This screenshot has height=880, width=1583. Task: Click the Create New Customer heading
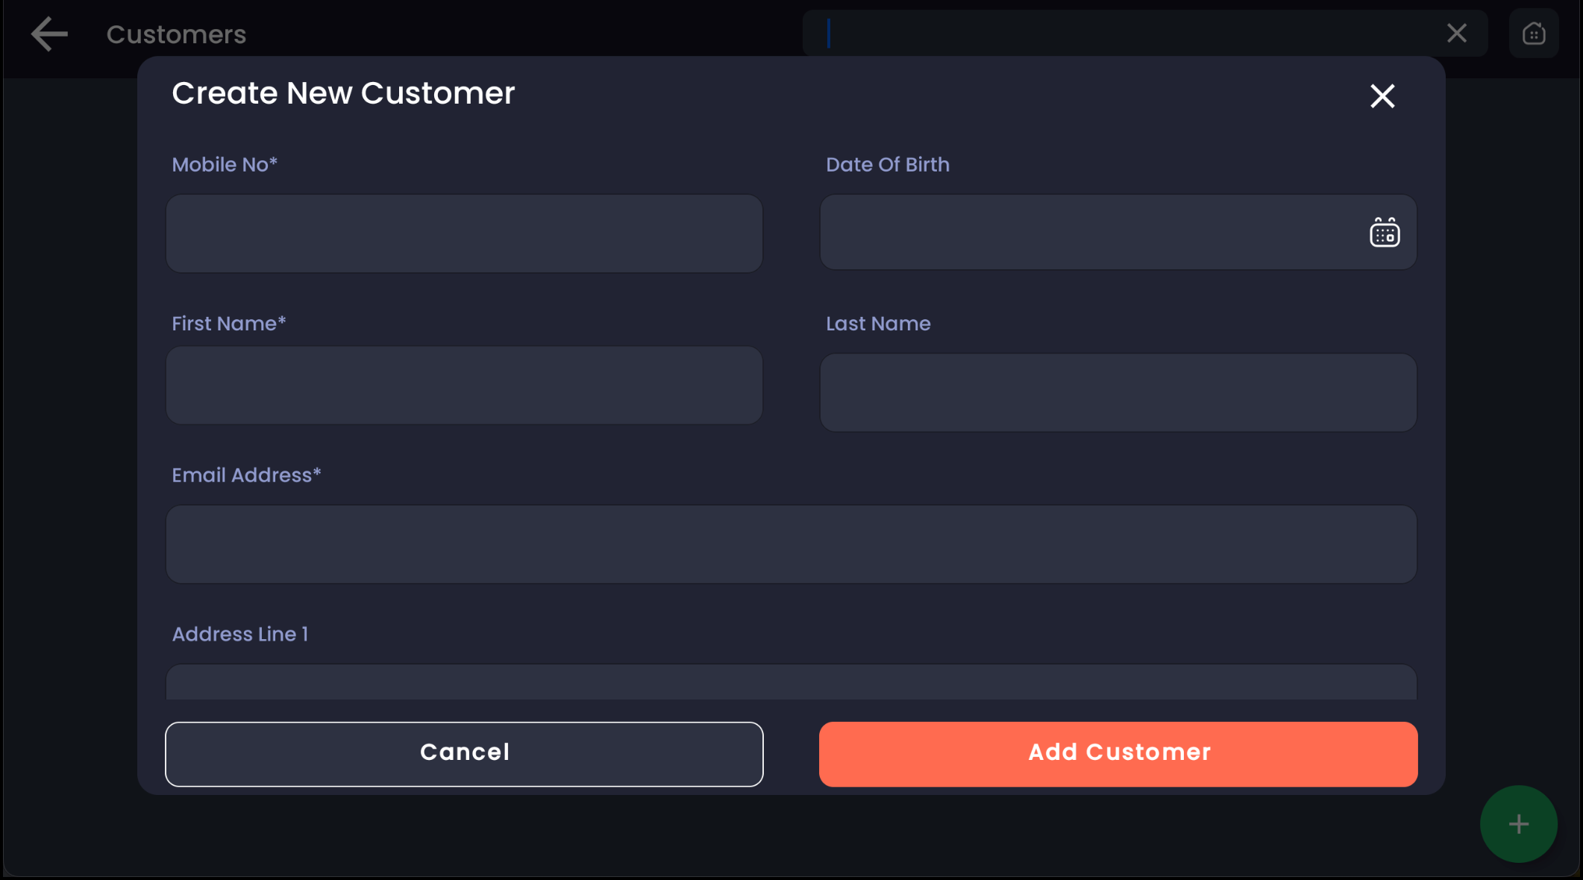click(x=343, y=93)
